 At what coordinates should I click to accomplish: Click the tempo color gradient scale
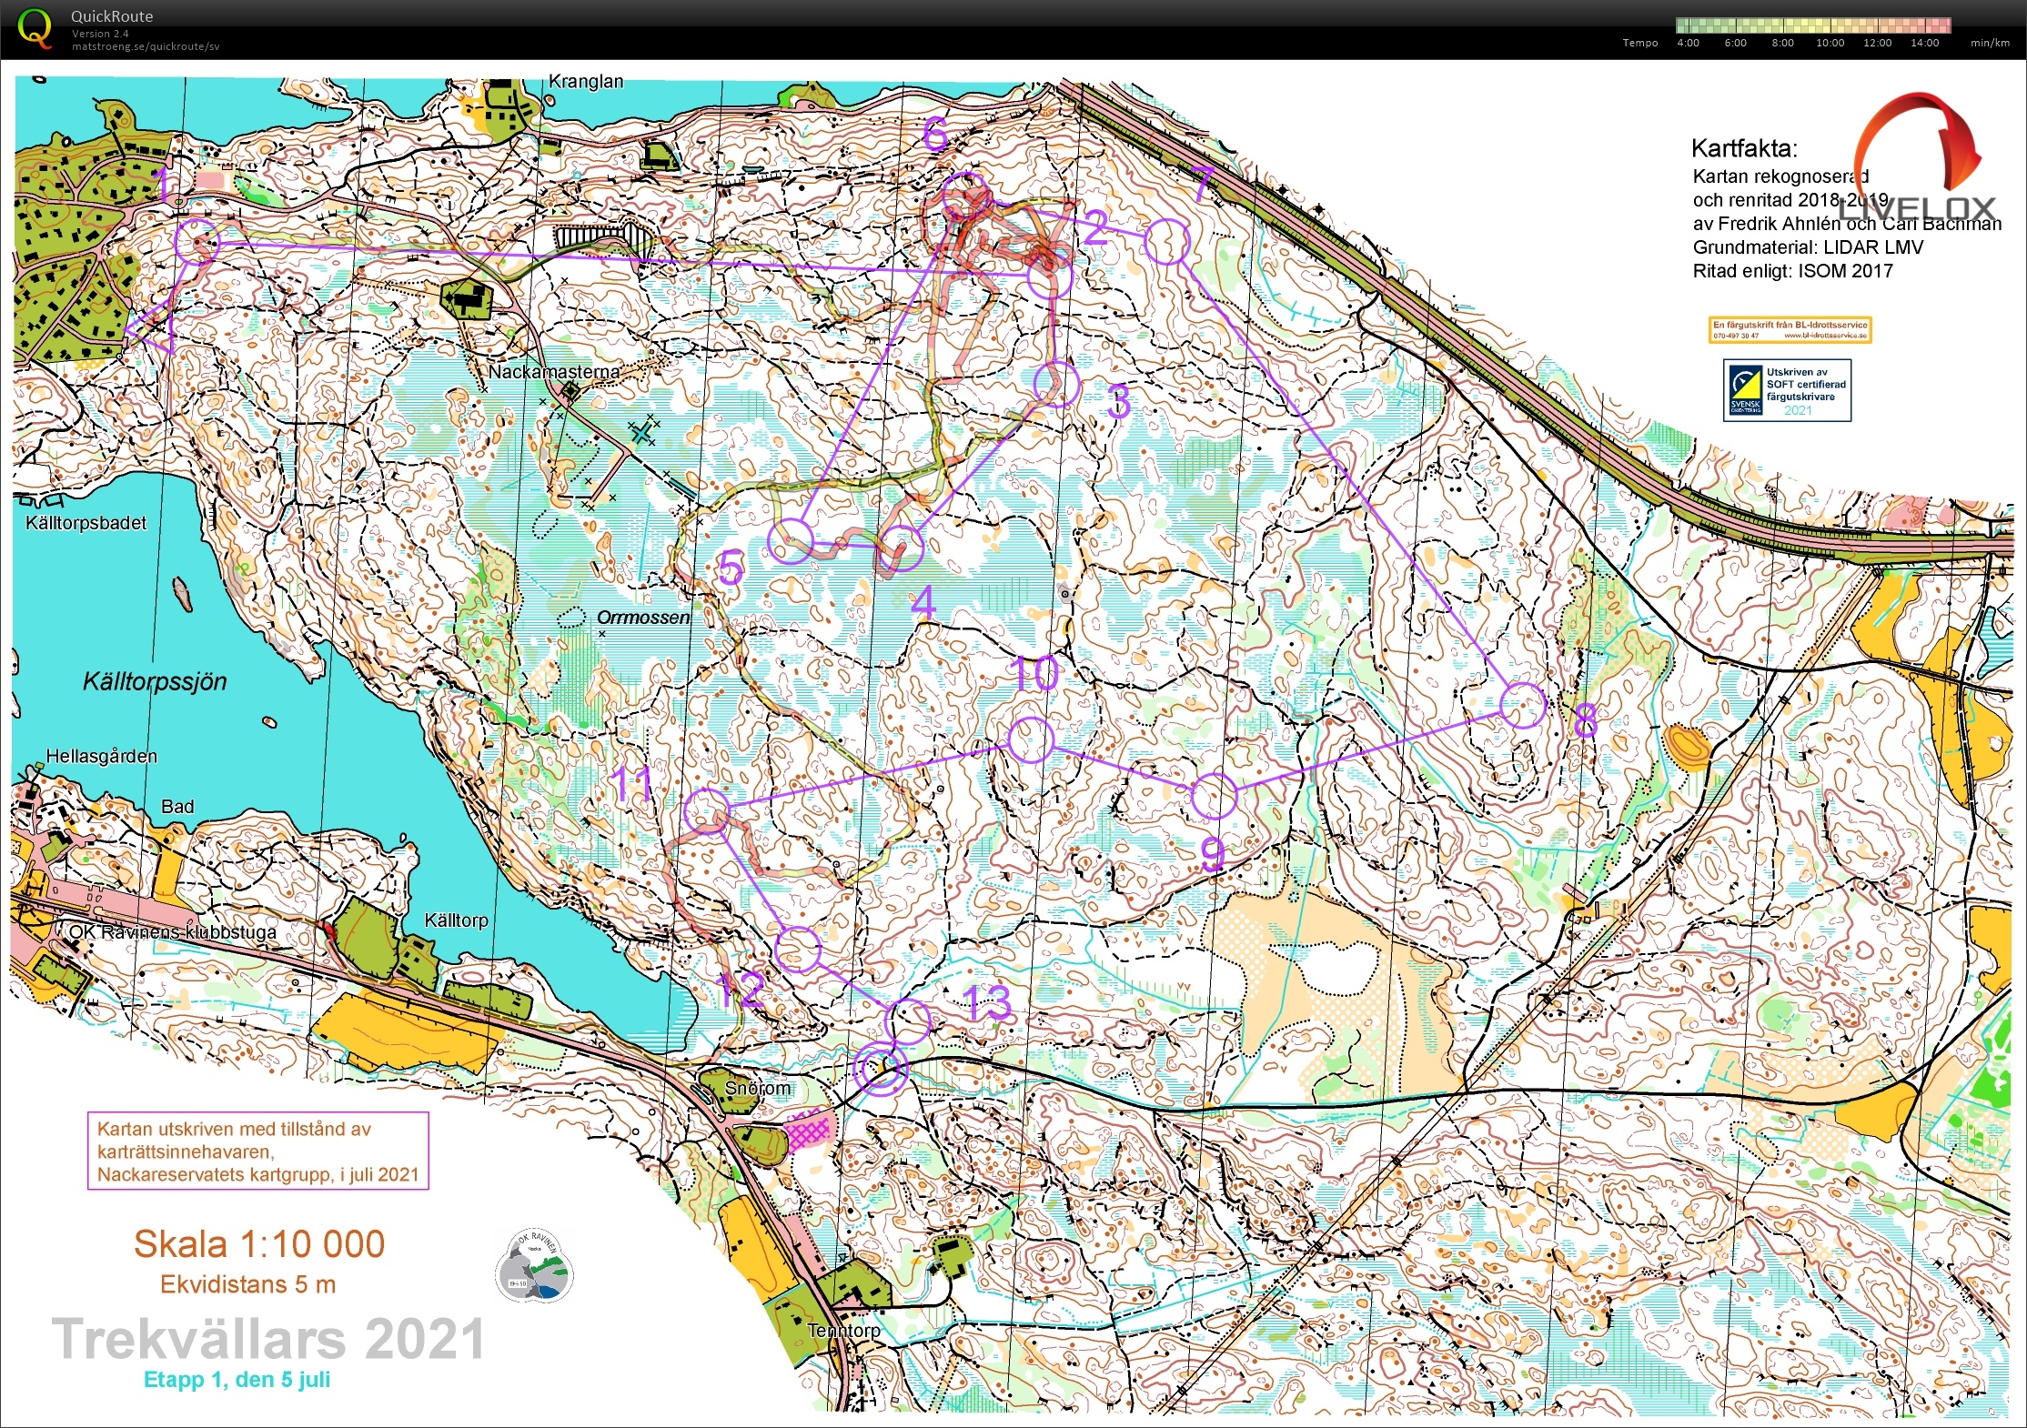click(1813, 25)
